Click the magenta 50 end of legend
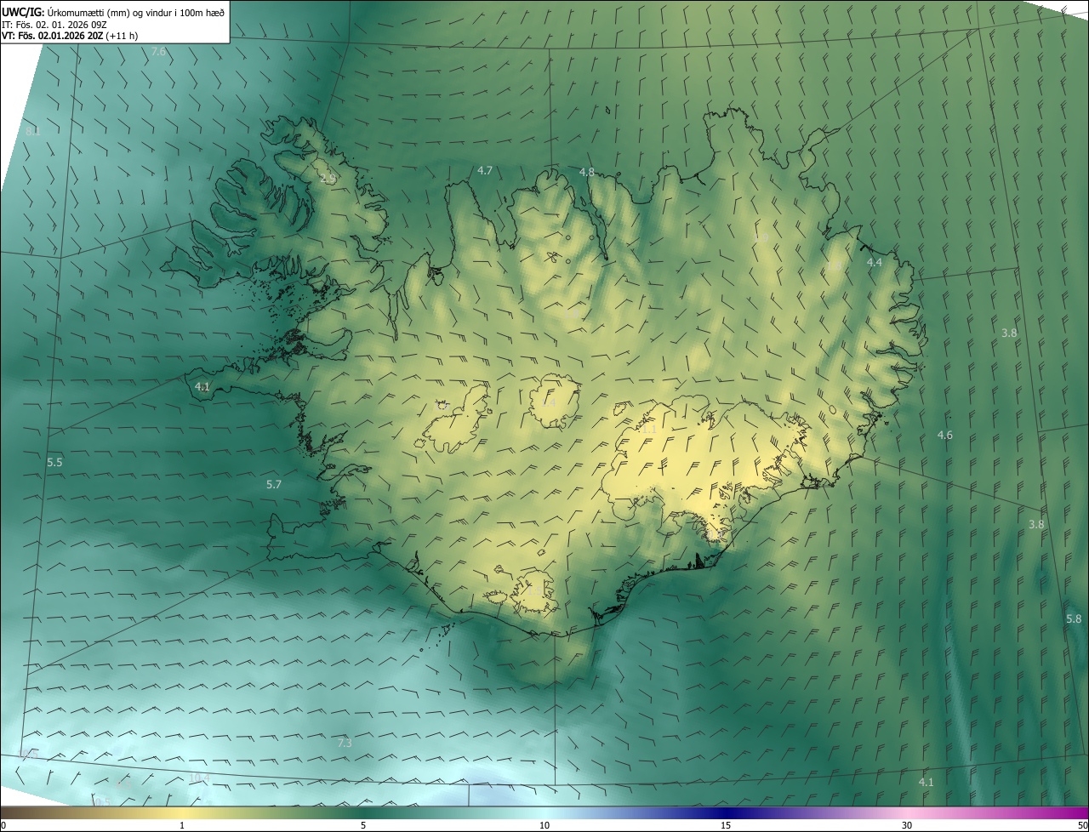 pyautogui.click(x=1080, y=814)
